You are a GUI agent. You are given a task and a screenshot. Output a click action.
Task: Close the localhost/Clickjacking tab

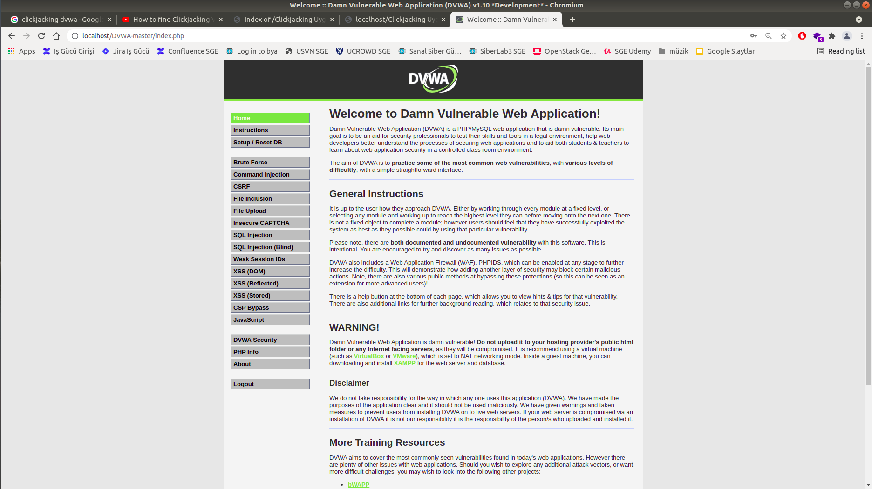coord(443,20)
